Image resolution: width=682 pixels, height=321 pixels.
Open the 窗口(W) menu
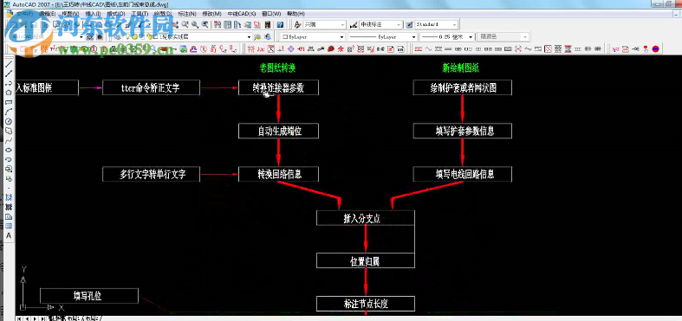[x=271, y=14]
